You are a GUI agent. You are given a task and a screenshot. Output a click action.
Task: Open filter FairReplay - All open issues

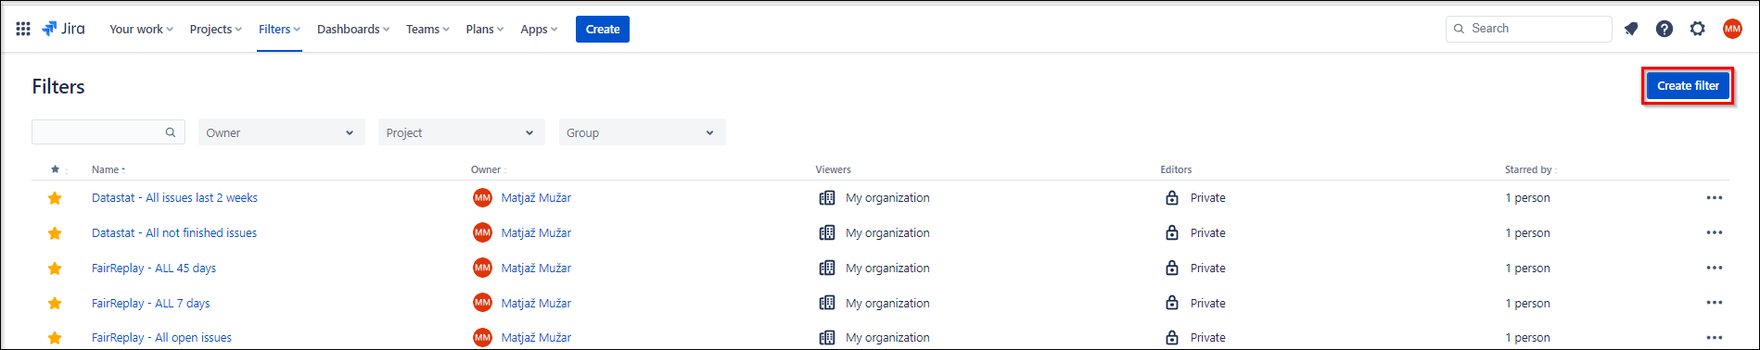161,338
